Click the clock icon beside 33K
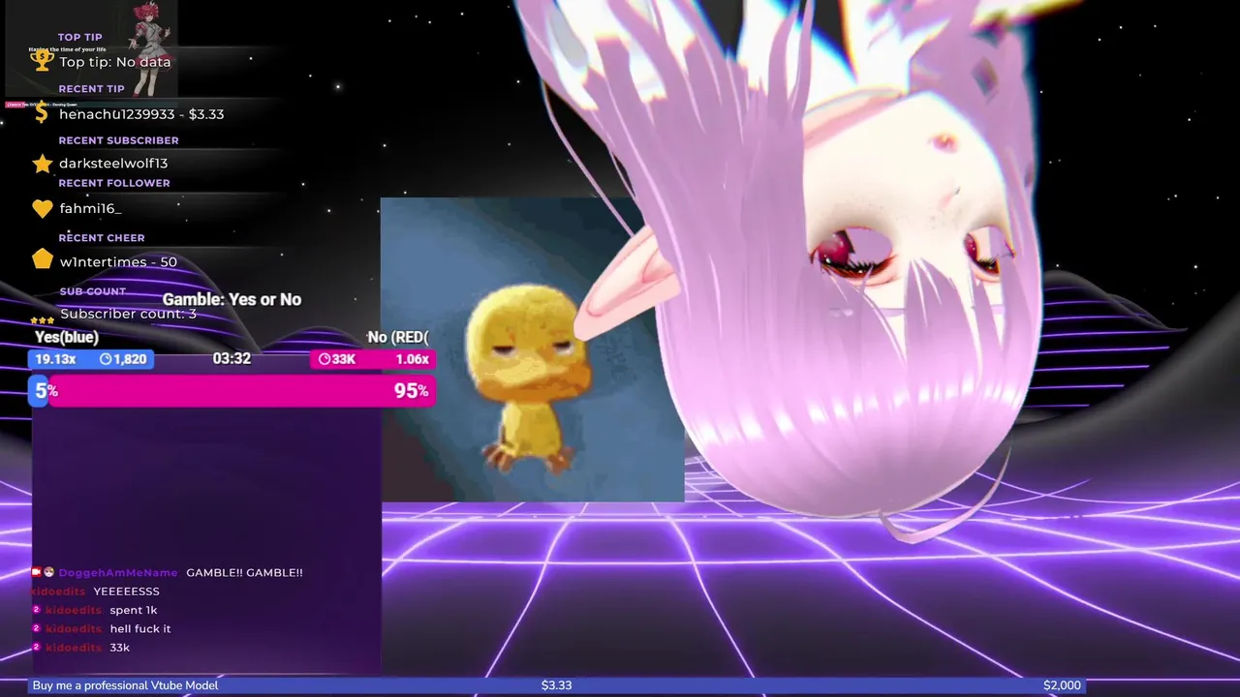The image size is (1240, 697). (x=325, y=359)
